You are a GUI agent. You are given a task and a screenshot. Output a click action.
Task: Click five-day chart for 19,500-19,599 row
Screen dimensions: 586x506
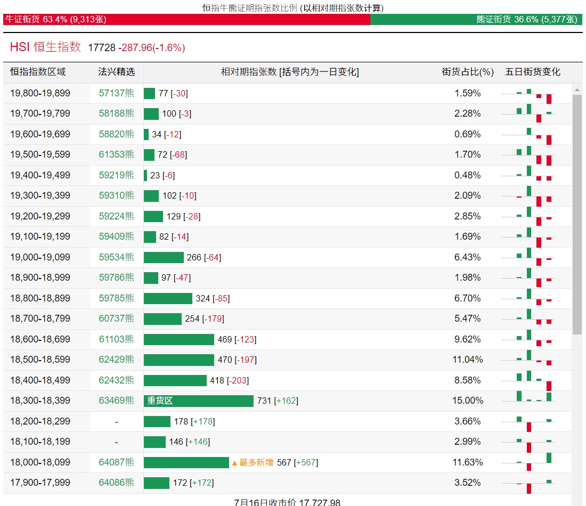tap(534, 155)
